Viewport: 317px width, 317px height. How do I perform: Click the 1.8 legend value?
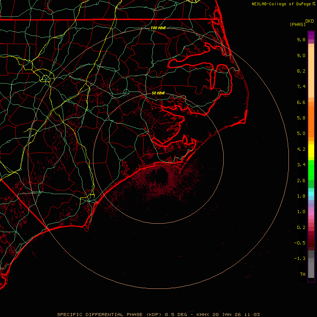coord(301,196)
